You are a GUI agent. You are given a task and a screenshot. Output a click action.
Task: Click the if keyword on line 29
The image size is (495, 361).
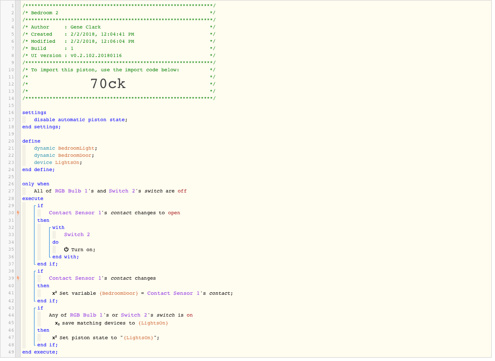(40, 206)
